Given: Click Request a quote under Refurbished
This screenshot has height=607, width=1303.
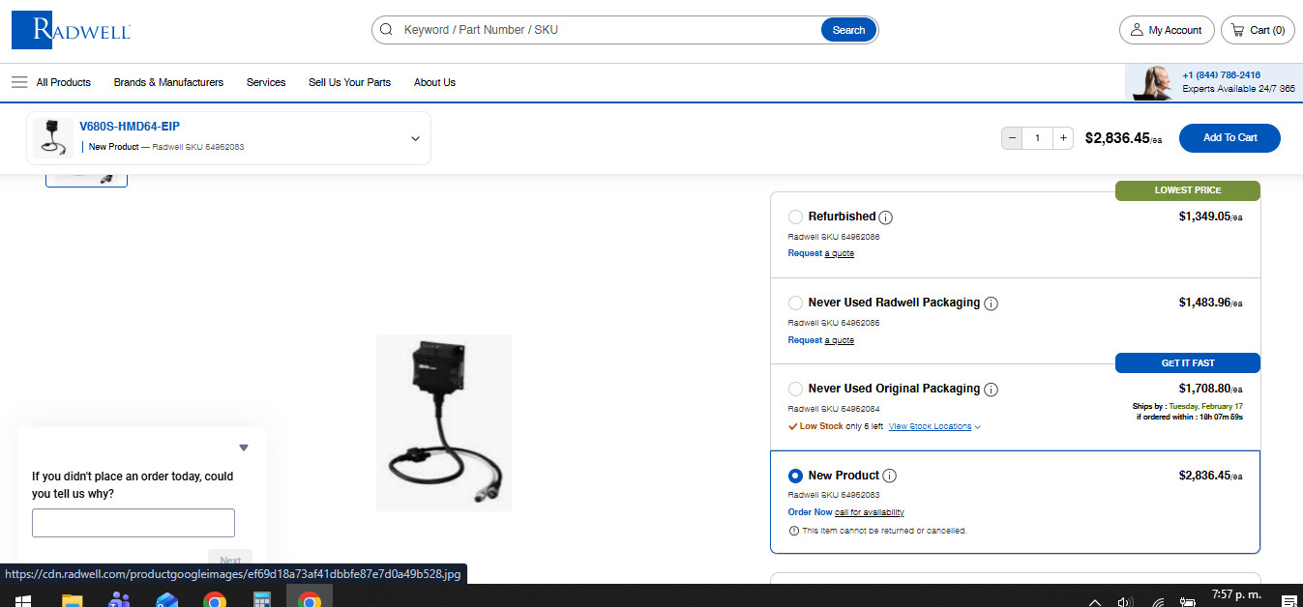Looking at the screenshot, I should point(821,253).
